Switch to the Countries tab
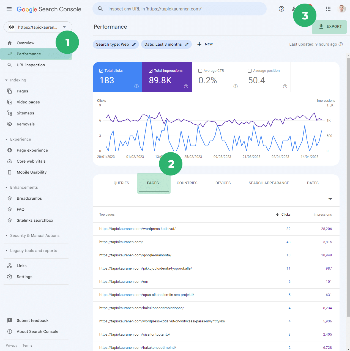 187,183
